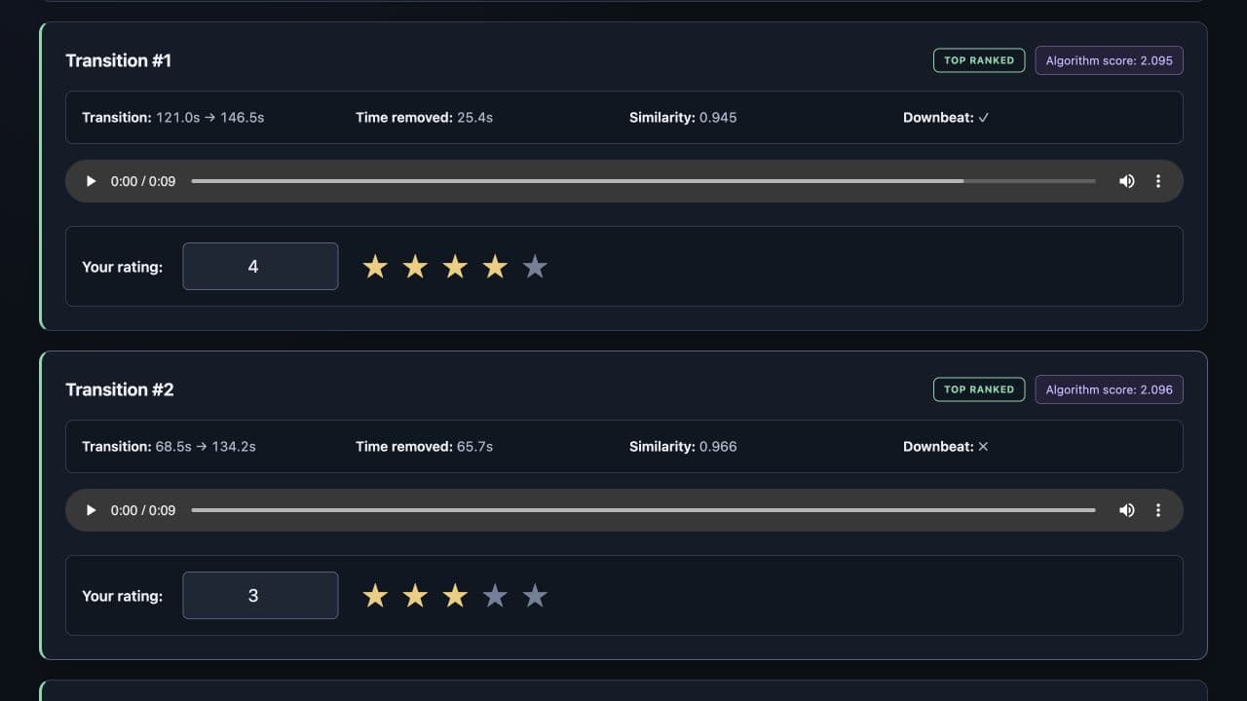Screen dimensions: 1247x701
Task: Click the 0:00 / 0:09 timestamp in Transition #1
Action: pos(143,181)
